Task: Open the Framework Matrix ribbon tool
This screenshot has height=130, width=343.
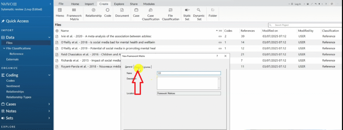Action: pos(74,14)
